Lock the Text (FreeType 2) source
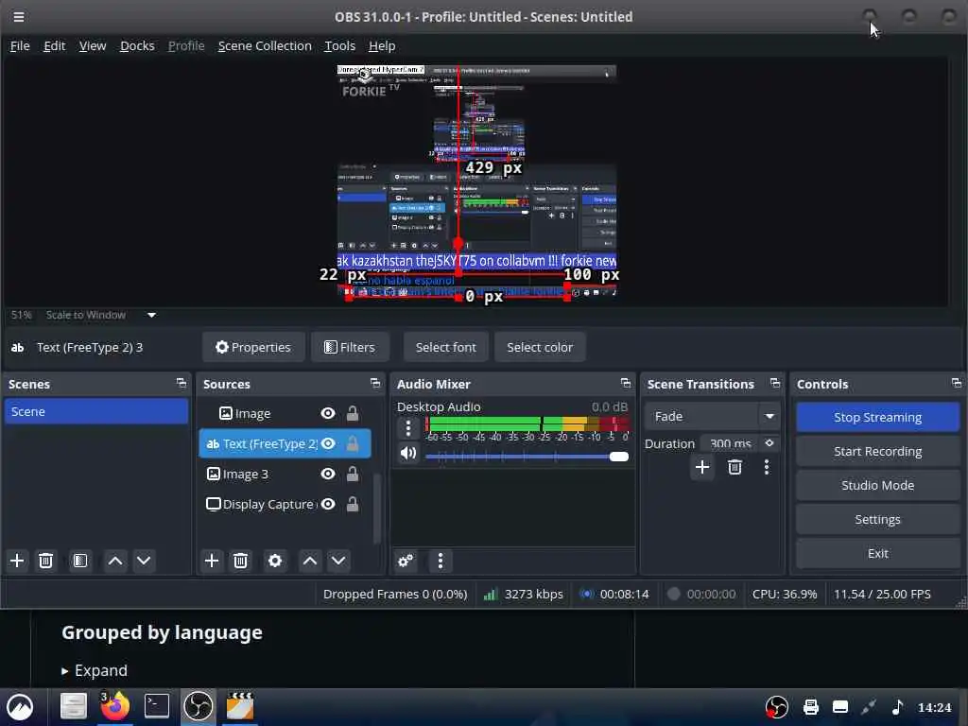This screenshot has height=726, width=968. 353,443
